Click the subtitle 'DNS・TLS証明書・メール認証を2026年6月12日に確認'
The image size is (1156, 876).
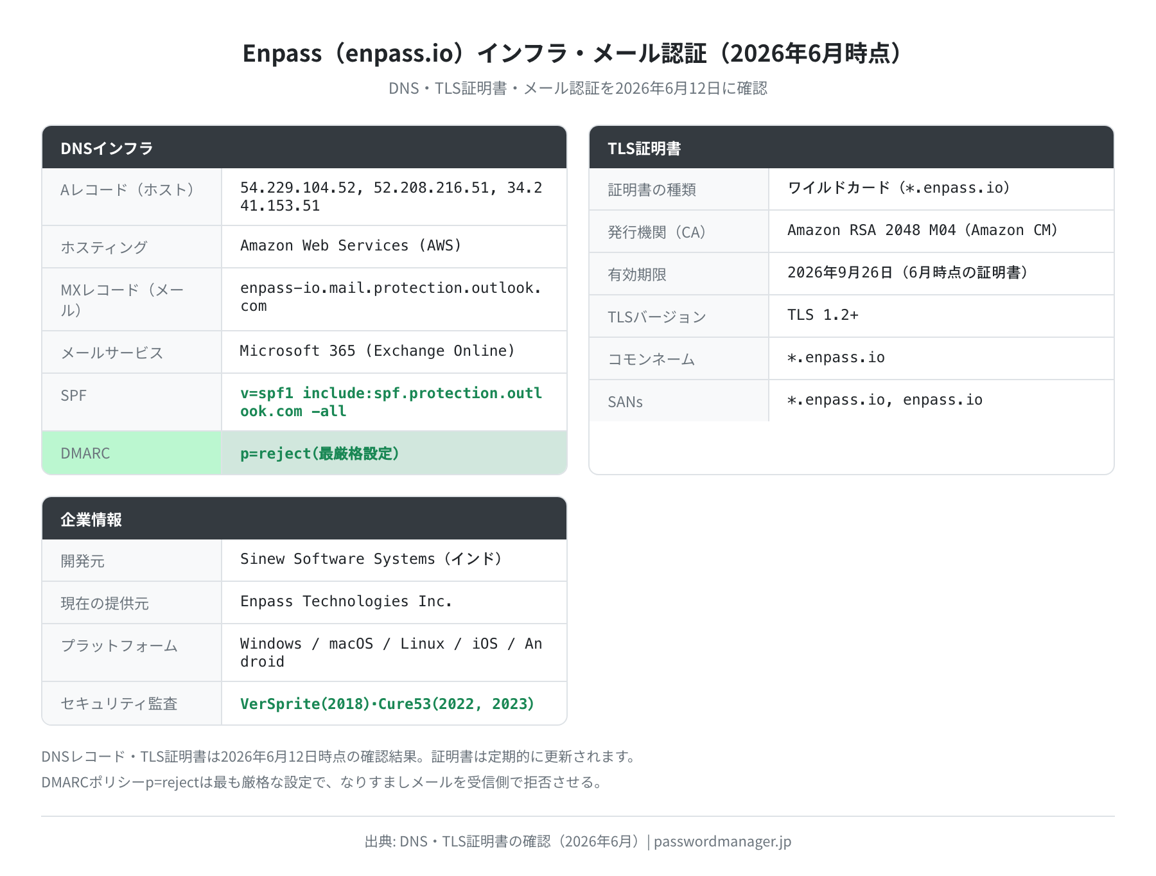point(578,88)
